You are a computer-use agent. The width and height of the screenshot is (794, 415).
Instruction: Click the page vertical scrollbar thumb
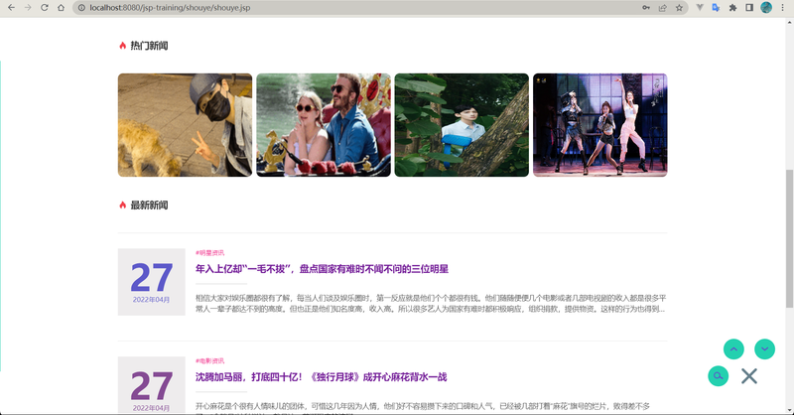[789, 238]
